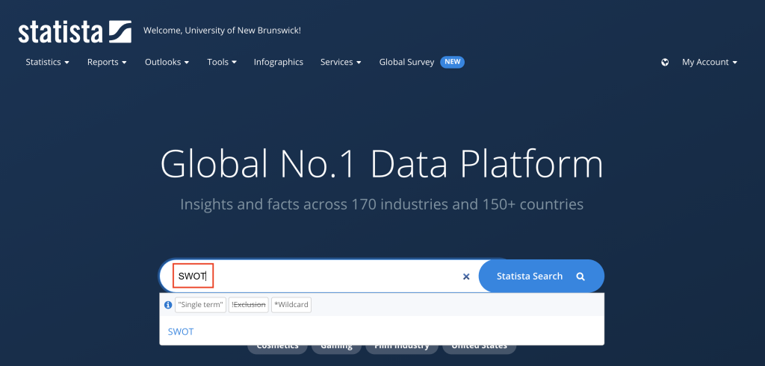Select the "Single term" search operator chip
The height and width of the screenshot is (366, 765).
pyautogui.click(x=200, y=305)
